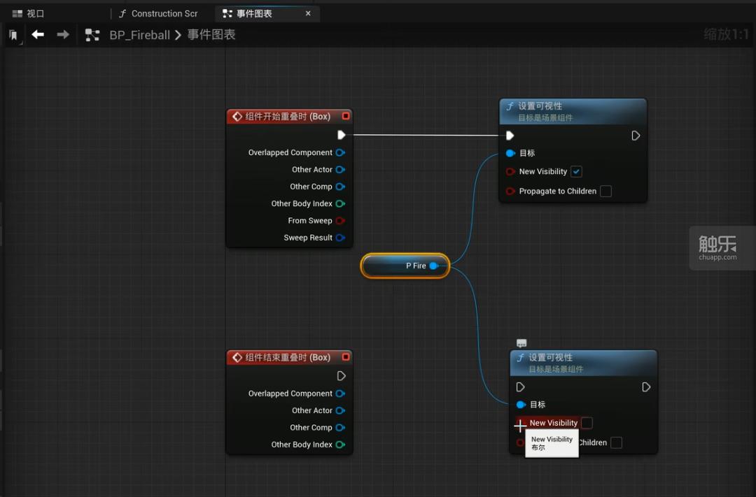756x497 pixels.
Task: Click Sweep Result pin on begin overlap node
Action: 340,238
